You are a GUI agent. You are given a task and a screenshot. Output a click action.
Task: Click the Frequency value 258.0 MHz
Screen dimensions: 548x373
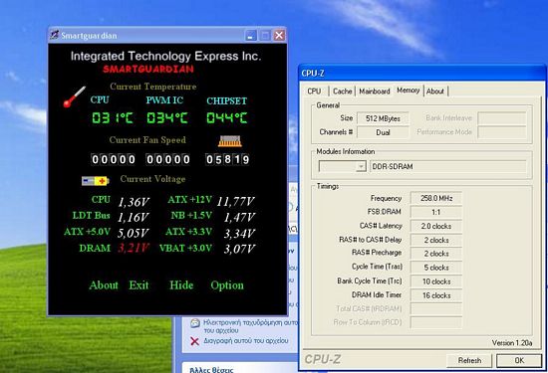436,198
